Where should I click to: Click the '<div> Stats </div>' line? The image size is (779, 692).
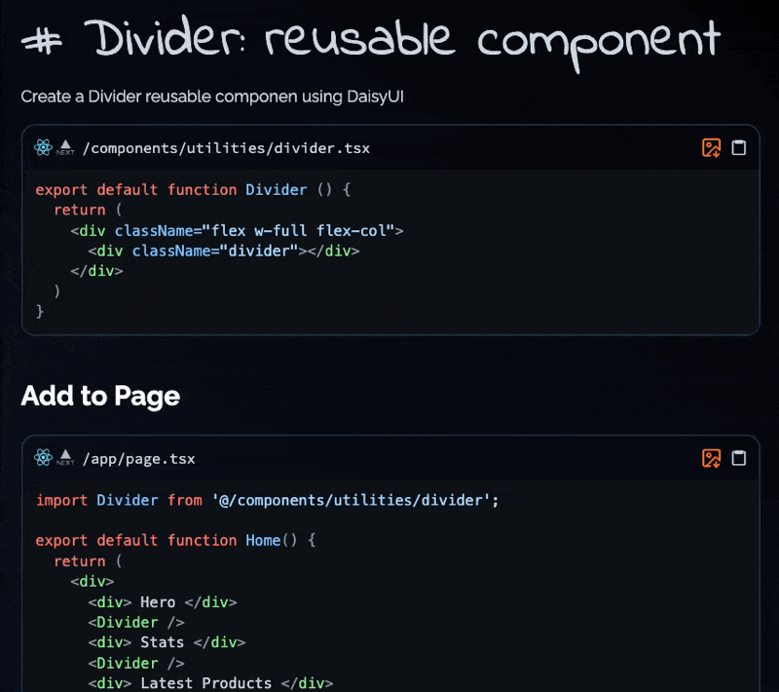[x=167, y=642]
